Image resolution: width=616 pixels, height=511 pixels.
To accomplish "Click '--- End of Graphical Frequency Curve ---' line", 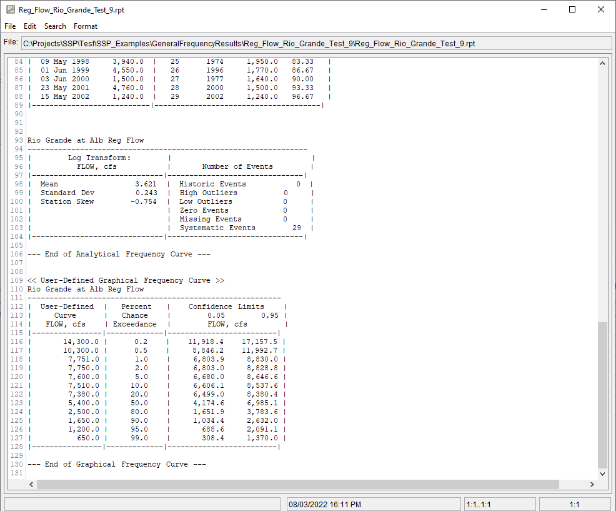I will (117, 464).
